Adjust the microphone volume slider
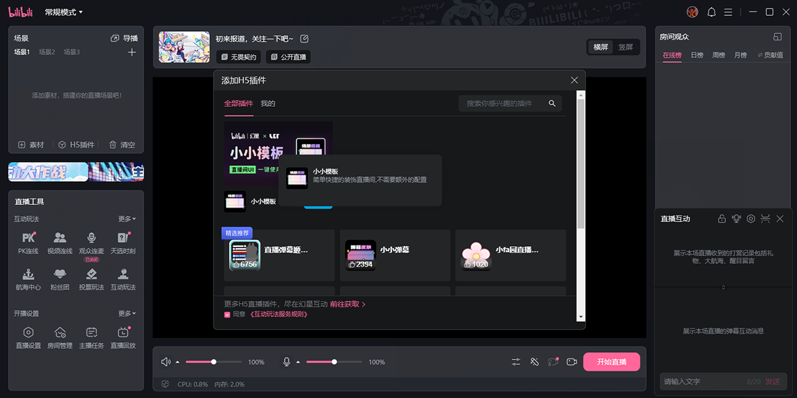797x398 pixels. pyautogui.click(x=334, y=362)
